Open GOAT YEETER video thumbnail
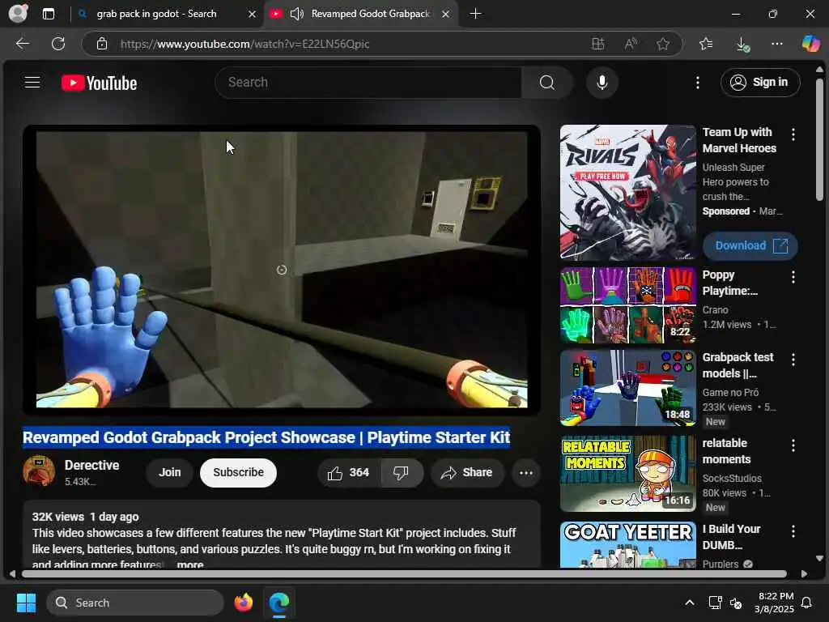The width and height of the screenshot is (829, 622). [x=628, y=545]
